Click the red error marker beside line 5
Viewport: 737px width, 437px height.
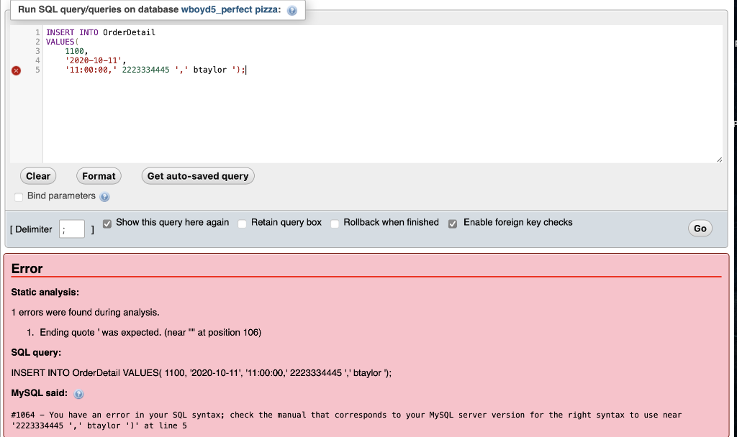[x=17, y=70]
